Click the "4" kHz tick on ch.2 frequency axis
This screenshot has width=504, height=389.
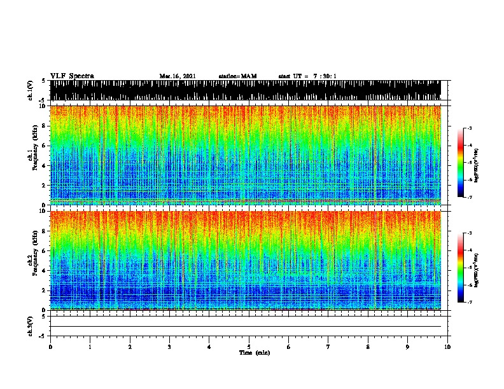[44, 271]
